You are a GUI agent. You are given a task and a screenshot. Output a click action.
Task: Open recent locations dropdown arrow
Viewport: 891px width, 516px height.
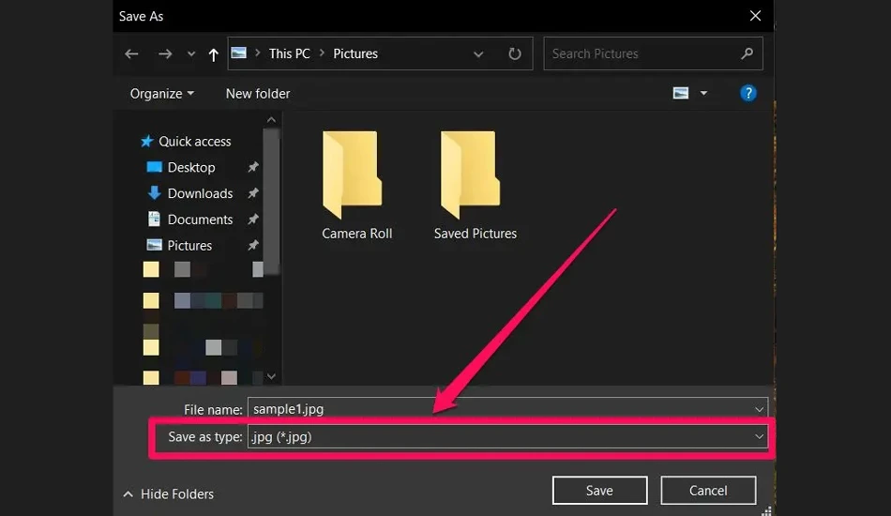191,54
